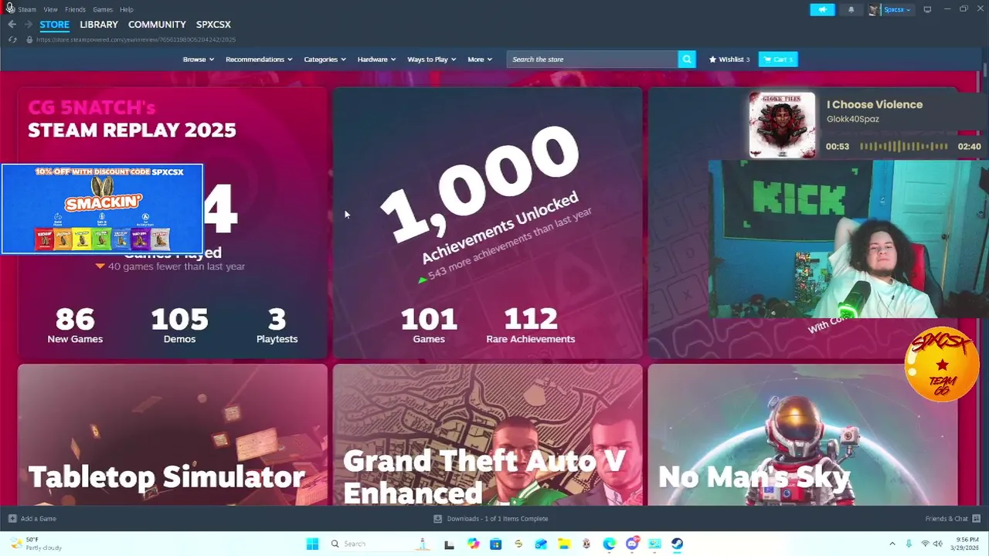Expand the Hardware dropdown
The height and width of the screenshot is (556, 989).
click(x=376, y=59)
